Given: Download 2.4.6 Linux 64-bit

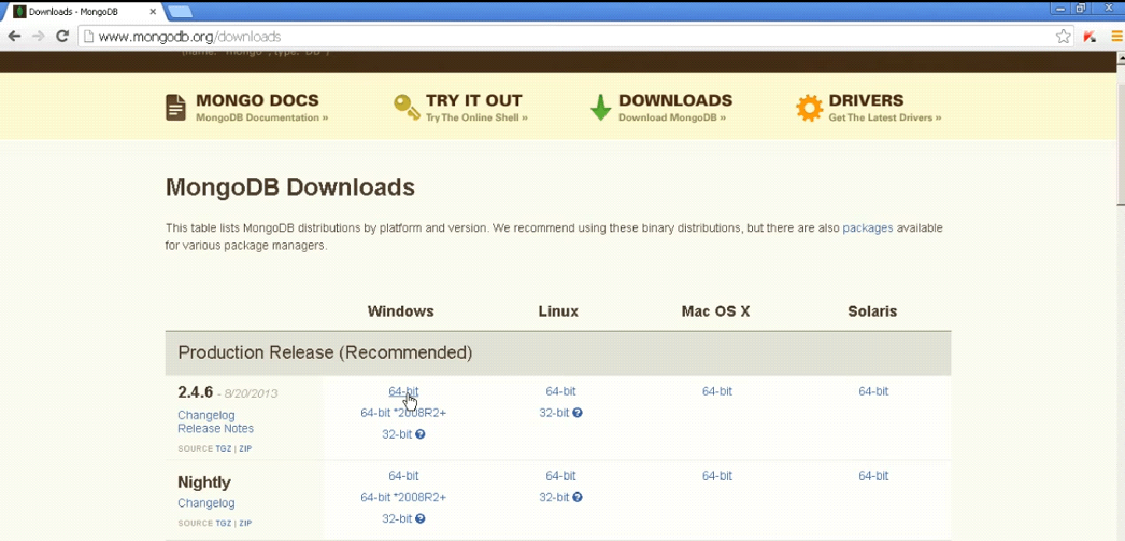Looking at the screenshot, I should (x=560, y=391).
